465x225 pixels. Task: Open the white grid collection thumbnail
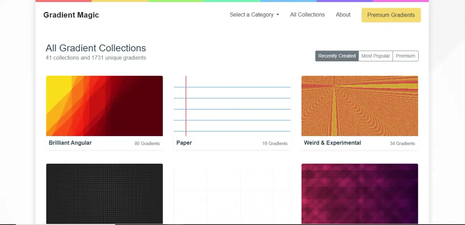pyautogui.click(x=232, y=194)
